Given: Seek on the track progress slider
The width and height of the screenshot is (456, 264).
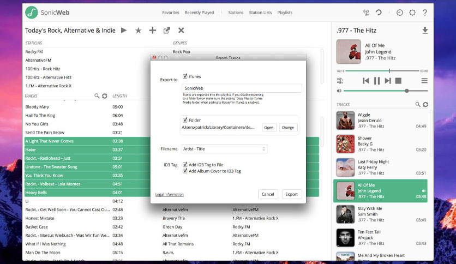Looking at the screenshot, I should pos(382,71).
